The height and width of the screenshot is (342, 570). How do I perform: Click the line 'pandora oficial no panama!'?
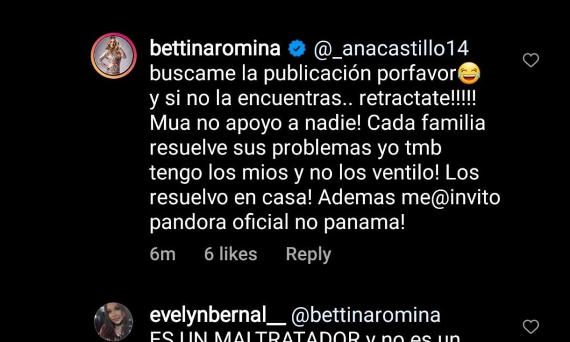pyautogui.click(x=277, y=222)
